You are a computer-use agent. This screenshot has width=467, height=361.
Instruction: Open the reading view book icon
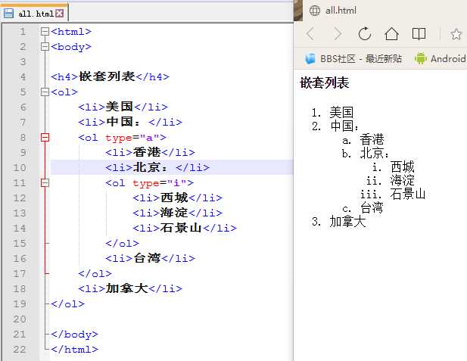tap(419, 33)
